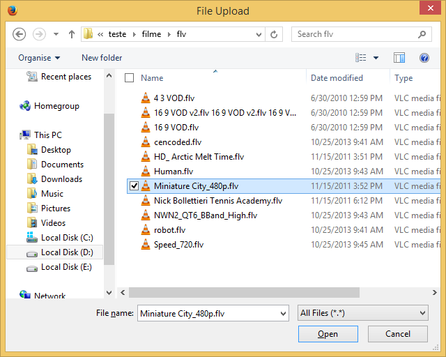Click the search magnifier icon

[422, 34]
